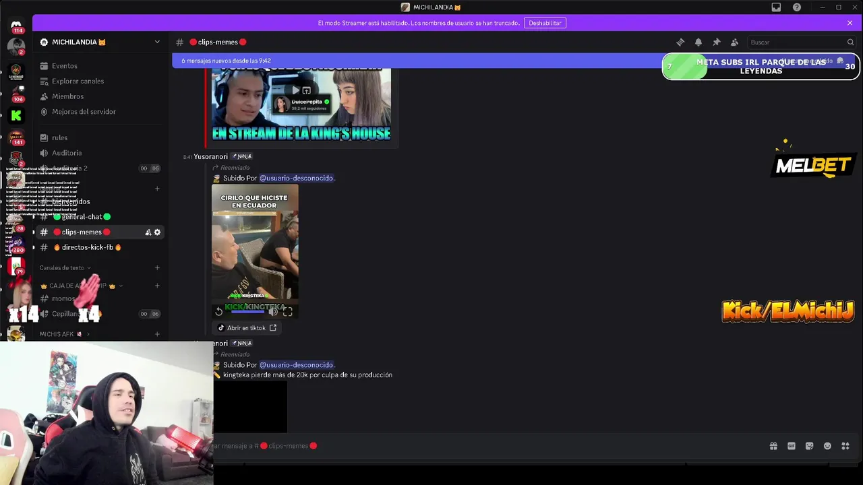Click create invite icon on clips-memes
The image size is (863, 485).
148,232
